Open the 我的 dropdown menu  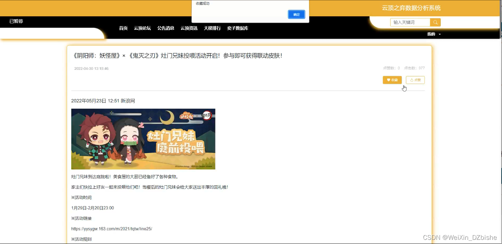pyautogui.click(x=434, y=34)
